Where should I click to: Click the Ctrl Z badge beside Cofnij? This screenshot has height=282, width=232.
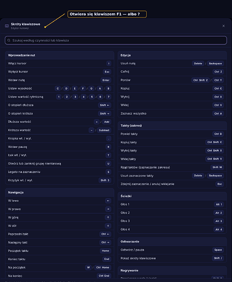click(218, 72)
